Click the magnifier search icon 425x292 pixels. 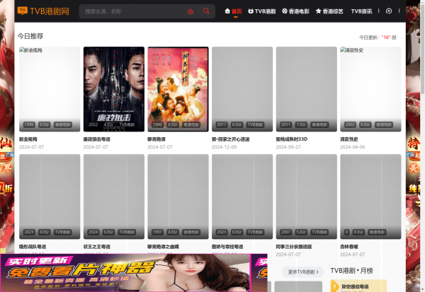coord(206,11)
